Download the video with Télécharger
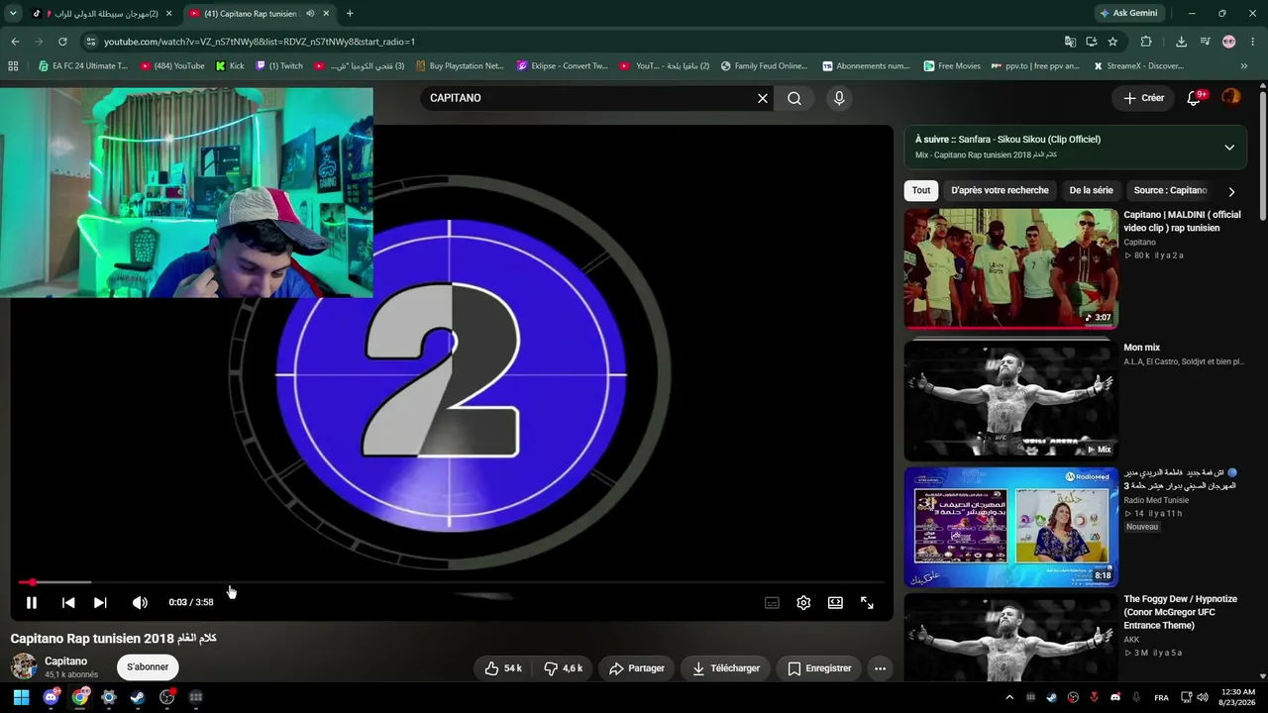This screenshot has width=1268, height=713. click(x=726, y=668)
